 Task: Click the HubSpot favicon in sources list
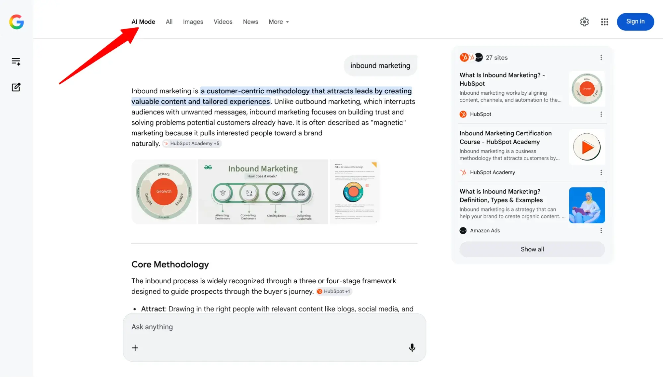(463, 114)
